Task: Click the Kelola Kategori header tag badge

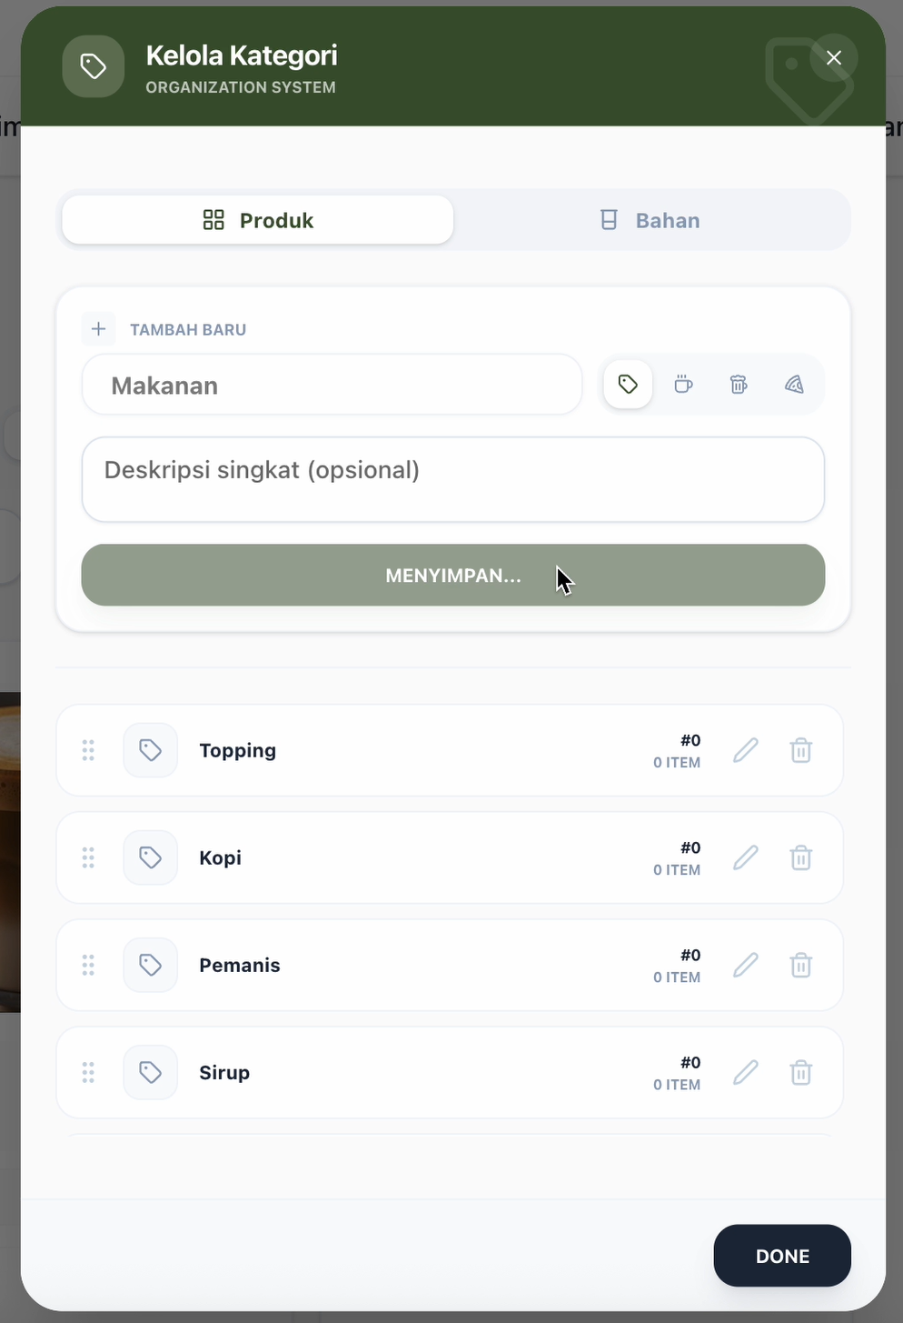Action: 93,65
